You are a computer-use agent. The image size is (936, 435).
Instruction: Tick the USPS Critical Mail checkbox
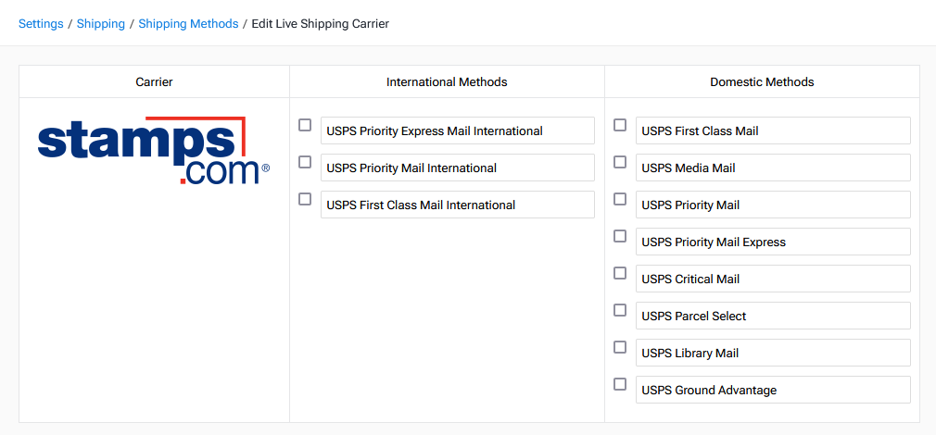(620, 273)
